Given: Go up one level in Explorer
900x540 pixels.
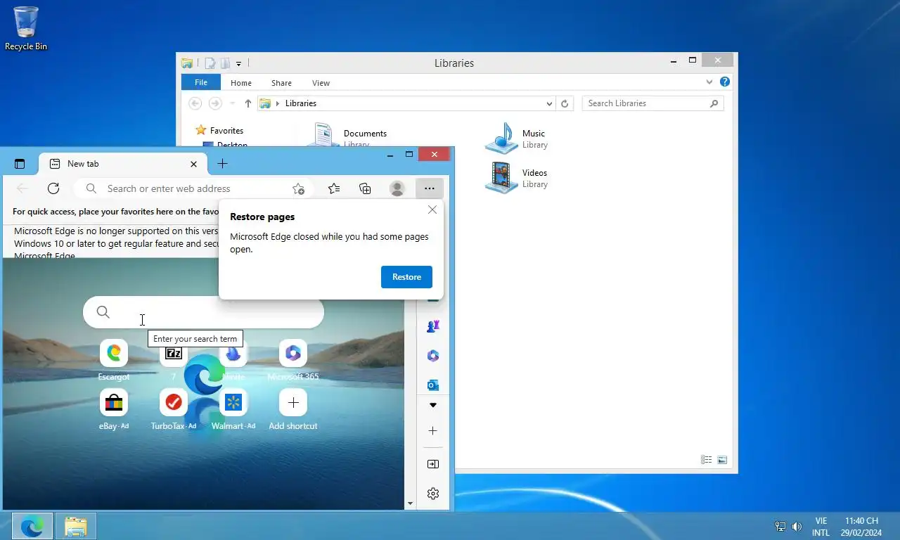Looking at the screenshot, I should (x=248, y=103).
